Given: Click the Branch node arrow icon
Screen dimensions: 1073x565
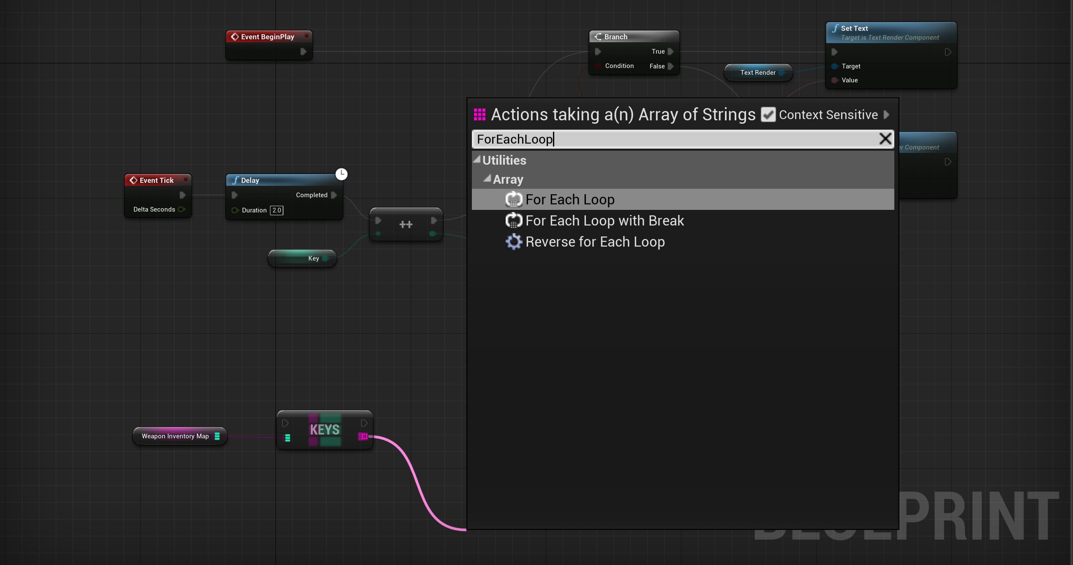Looking at the screenshot, I should click(597, 37).
